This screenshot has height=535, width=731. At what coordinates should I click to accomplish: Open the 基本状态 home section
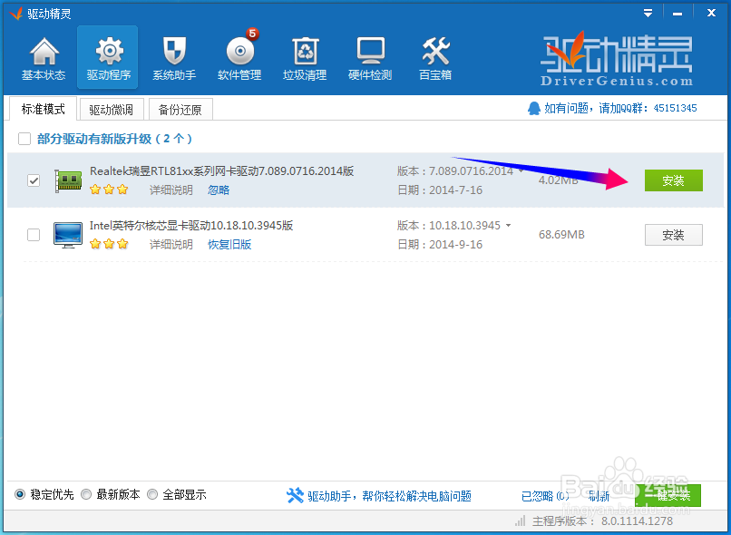[x=44, y=58]
